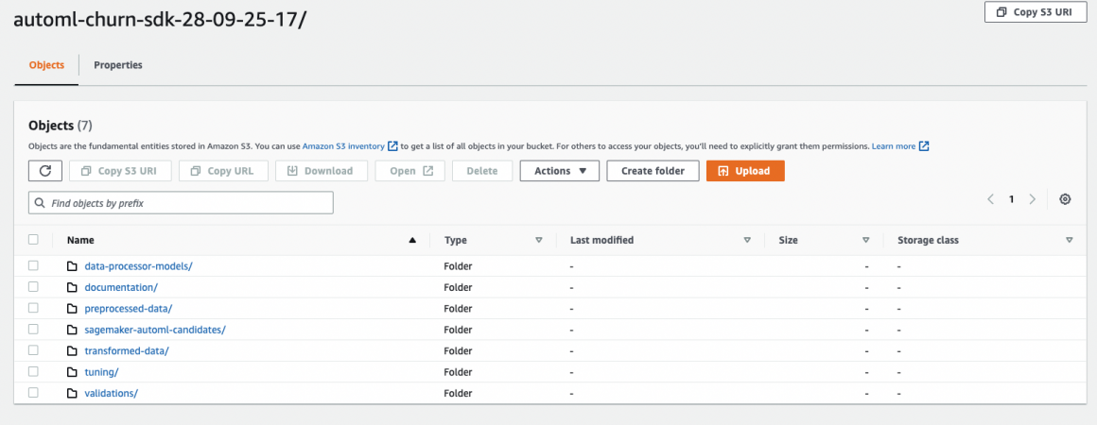Switch to the Properties tab
Viewport: 1097px width, 425px height.
(x=118, y=65)
